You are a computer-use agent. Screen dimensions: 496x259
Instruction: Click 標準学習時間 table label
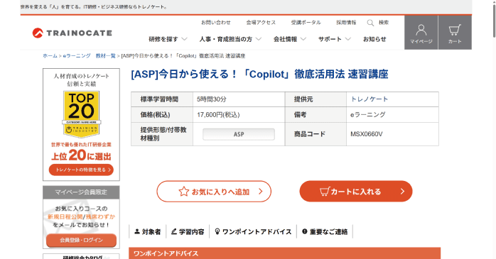[159, 99]
